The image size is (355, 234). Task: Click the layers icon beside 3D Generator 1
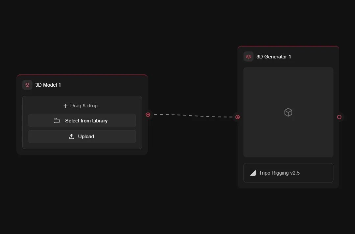(248, 56)
